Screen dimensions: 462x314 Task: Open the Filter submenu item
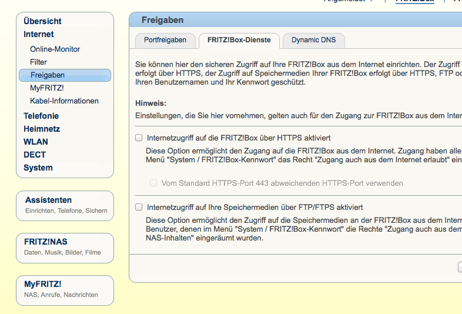point(38,62)
